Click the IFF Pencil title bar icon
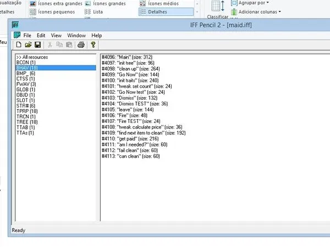 [x=15, y=25]
